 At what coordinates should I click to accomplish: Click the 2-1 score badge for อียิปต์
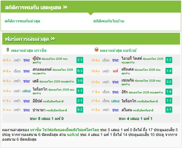[x=80, y=101]
